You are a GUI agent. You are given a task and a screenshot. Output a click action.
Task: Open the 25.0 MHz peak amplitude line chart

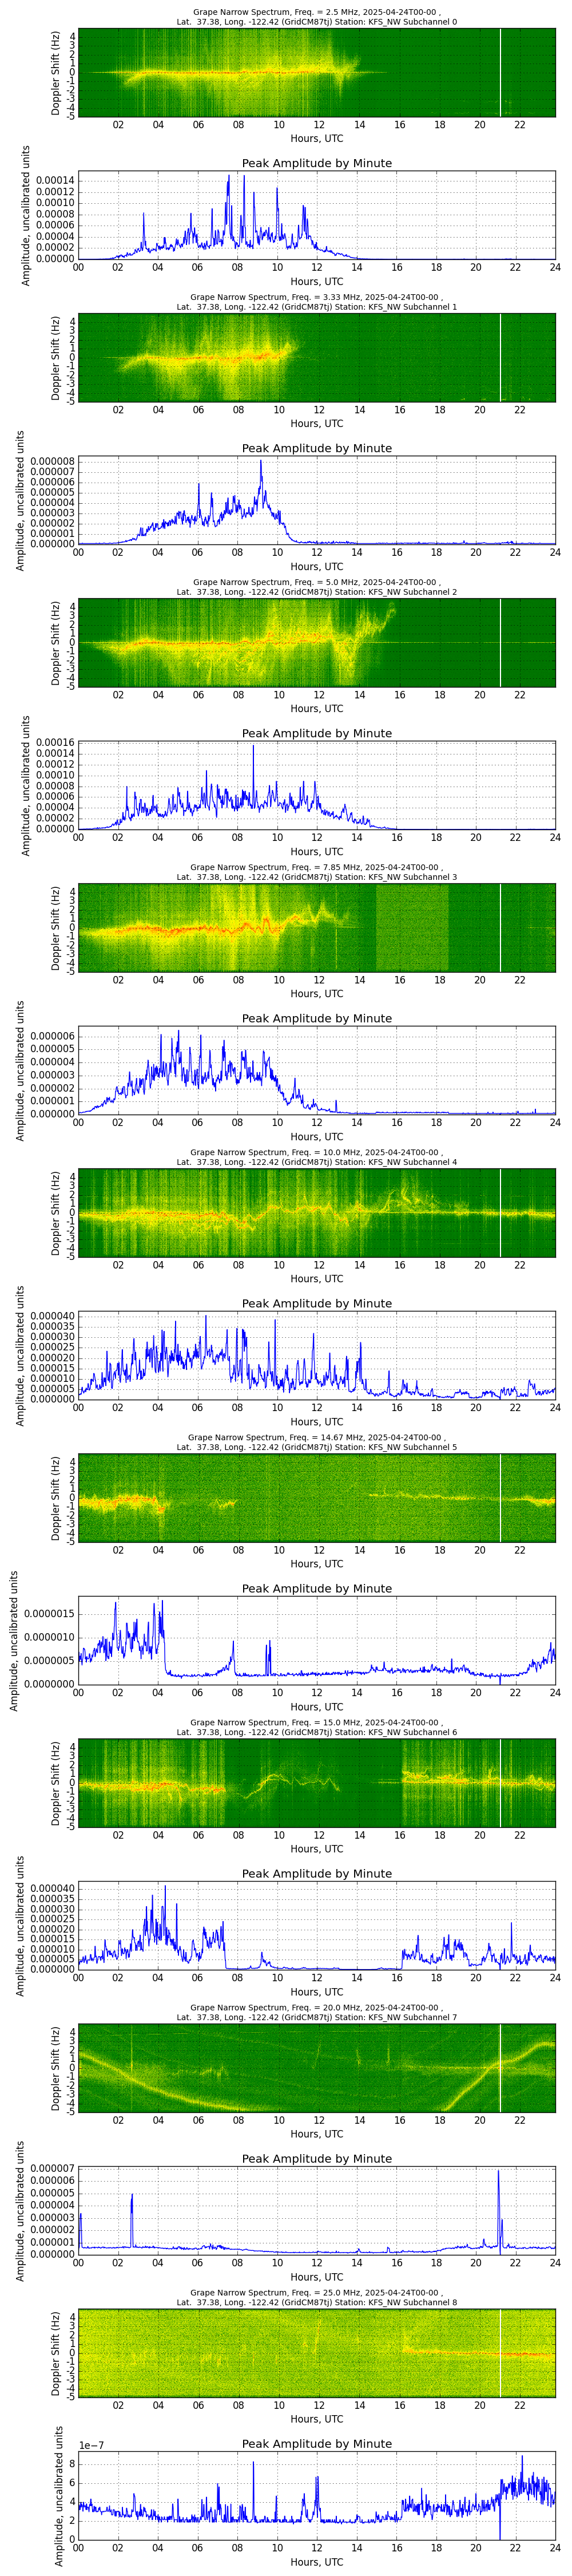click(317, 2495)
